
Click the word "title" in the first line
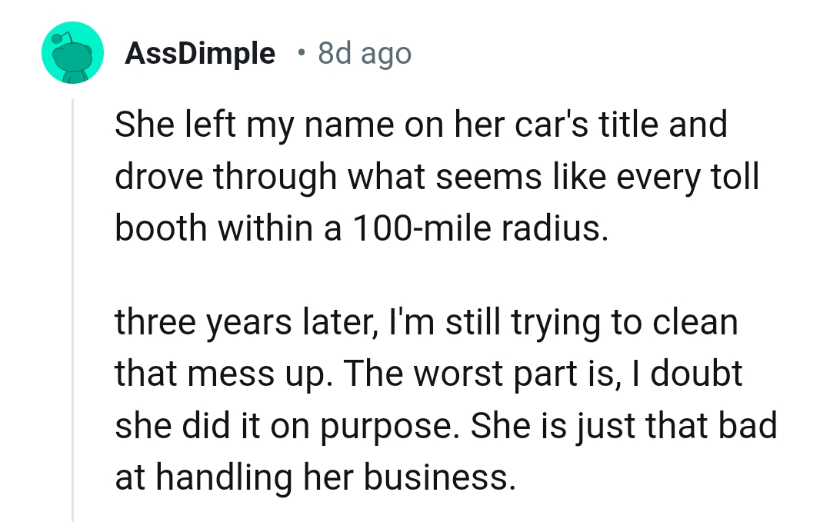[x=621, y=125]
